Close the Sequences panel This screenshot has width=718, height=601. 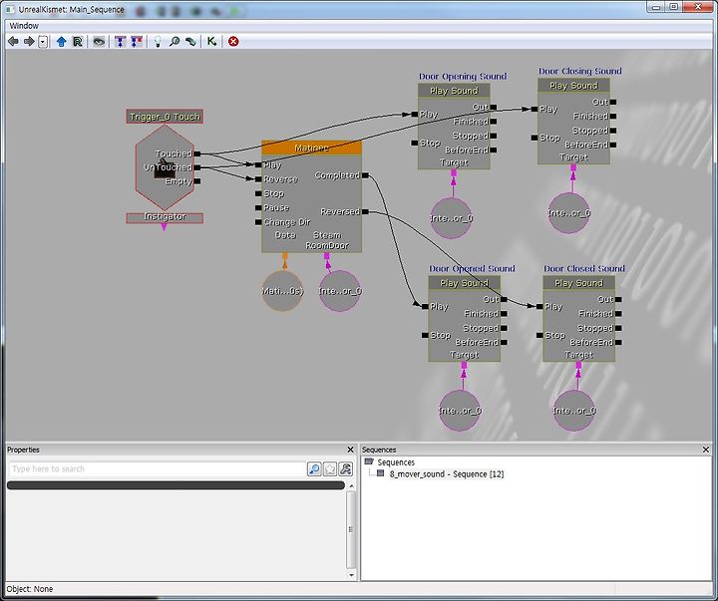706,450
